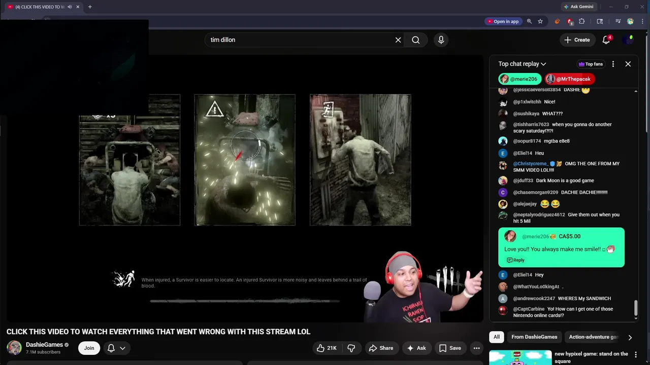The width and height of the screenshot is (650, 365).
Task: Close the YouTube browser tab
Action: pos(78,7)
